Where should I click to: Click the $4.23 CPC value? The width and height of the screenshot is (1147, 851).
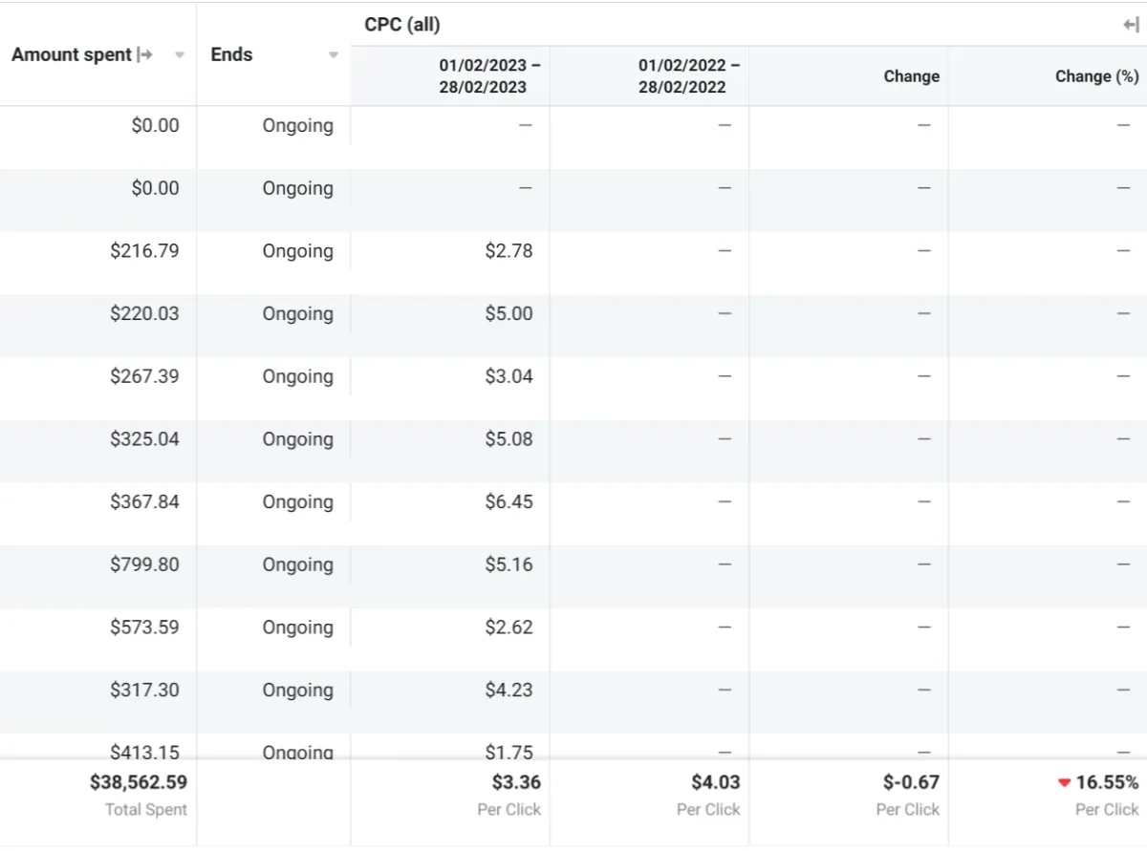509,691
